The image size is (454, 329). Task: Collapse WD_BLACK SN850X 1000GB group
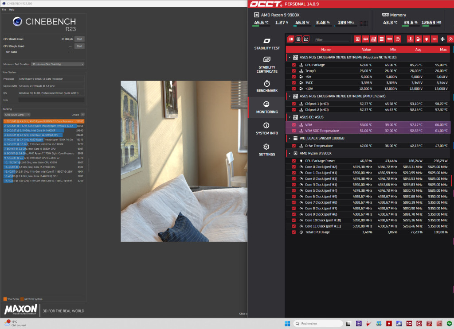pos(289,138)
